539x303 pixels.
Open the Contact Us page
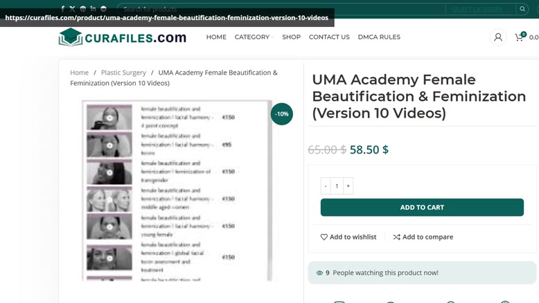[x=329, y=37]
